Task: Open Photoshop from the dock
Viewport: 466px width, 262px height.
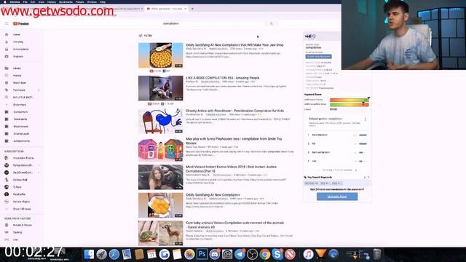Action: (x=202, y=254)
